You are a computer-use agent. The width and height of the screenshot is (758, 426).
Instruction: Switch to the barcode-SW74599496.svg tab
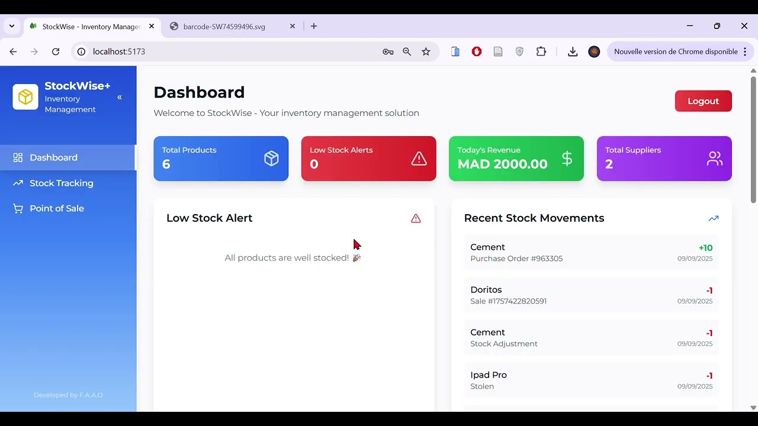(x=224, y=27)
